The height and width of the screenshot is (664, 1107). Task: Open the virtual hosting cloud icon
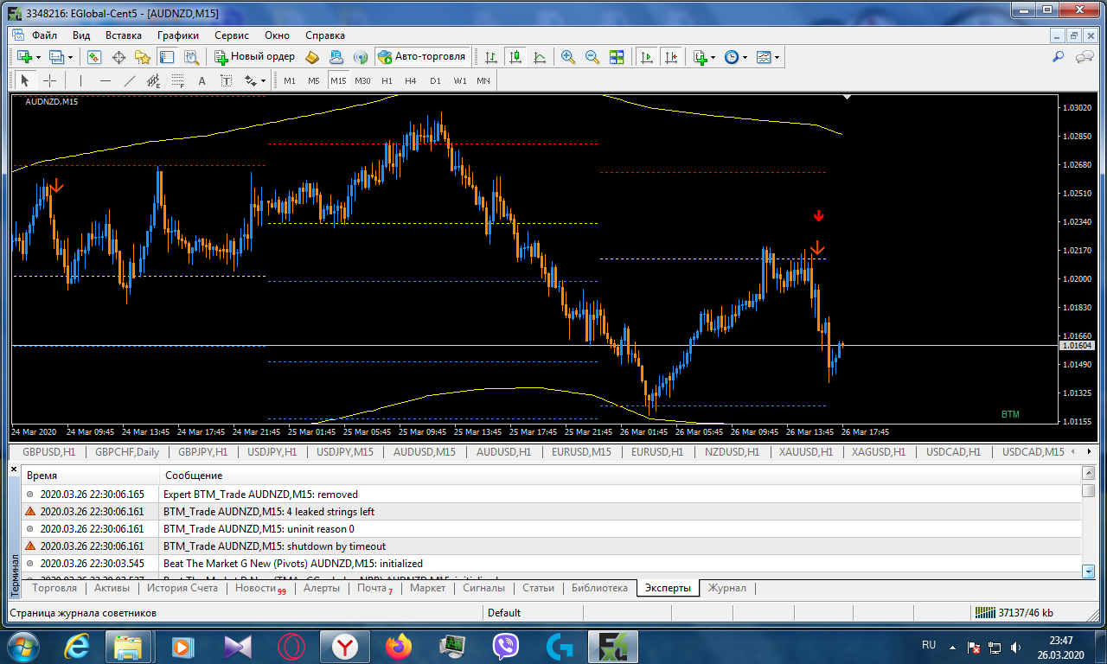336,57
